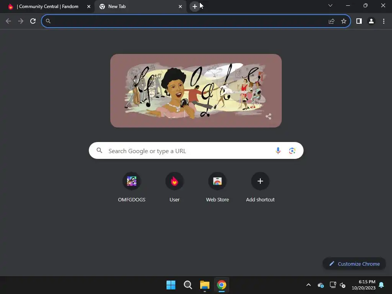Reload the current page
This screenshot has height=294, width=392.
(33, 21)
